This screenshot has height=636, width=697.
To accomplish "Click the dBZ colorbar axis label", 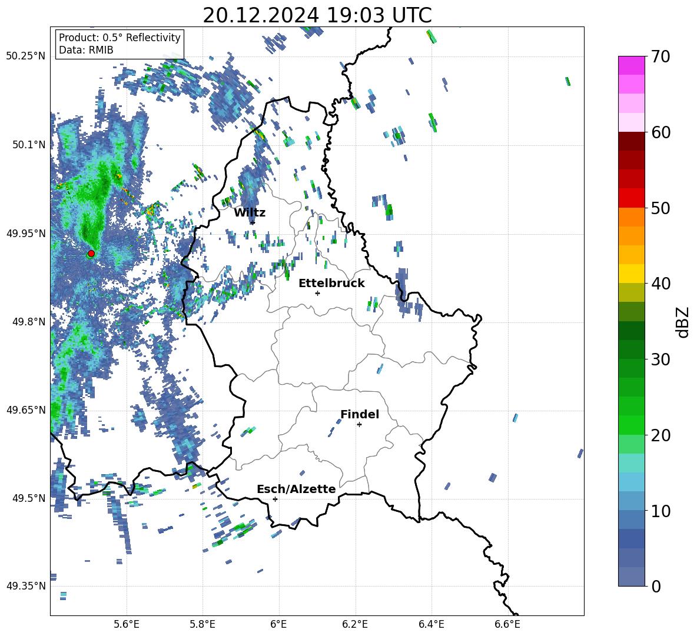I will pos(682,322).
